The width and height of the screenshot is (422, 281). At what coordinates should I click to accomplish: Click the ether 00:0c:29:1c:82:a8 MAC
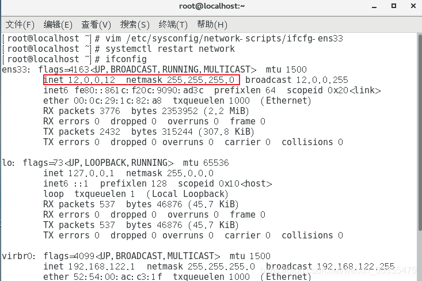102,101
